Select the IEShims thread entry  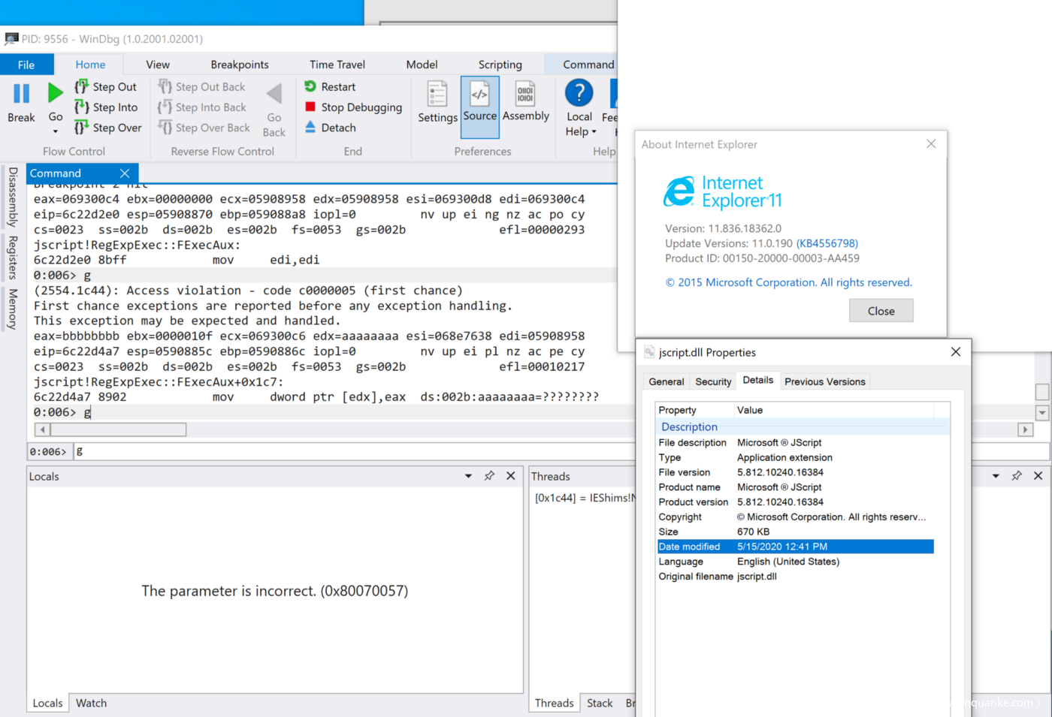tap(585, 498)
